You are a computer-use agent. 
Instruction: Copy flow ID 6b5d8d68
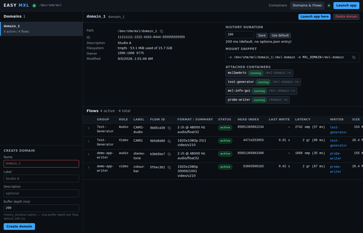[169, 141]
